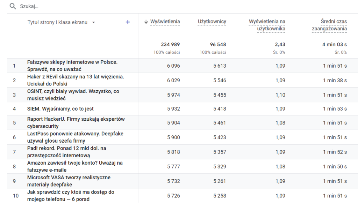This screenshot has height=211, width=358.
Task: Click users value 5 261
Action: 220,181
